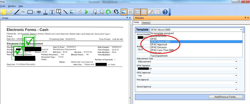Choose 'OFAC Above 5000' template option

(196, 42)
